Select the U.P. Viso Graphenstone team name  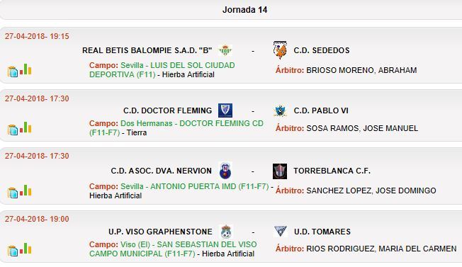coord(160,232)
